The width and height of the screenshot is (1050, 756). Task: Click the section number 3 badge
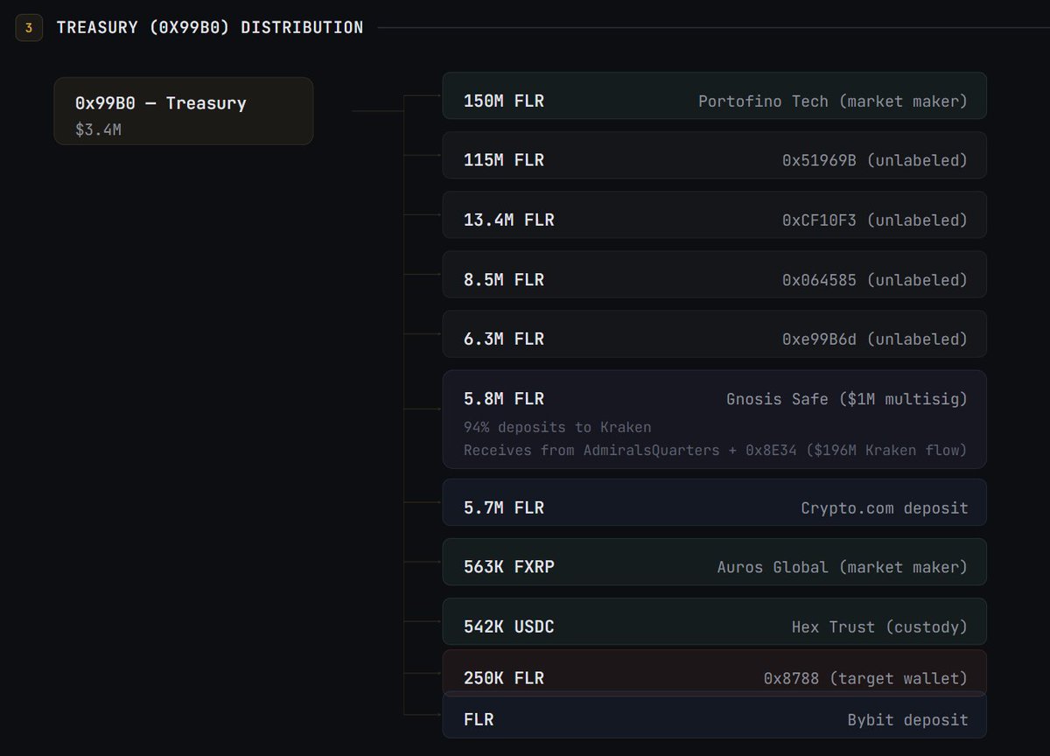click(29, 28)
